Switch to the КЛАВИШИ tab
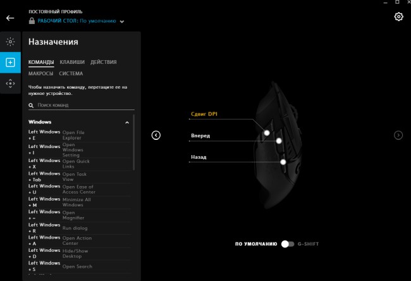 coord(72,62)
